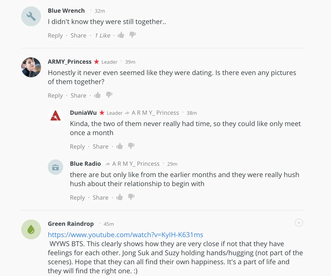Share DuniaWu's reply
Image resolution: width=331 pixels, height=276 pixels.
pos(101,147)
